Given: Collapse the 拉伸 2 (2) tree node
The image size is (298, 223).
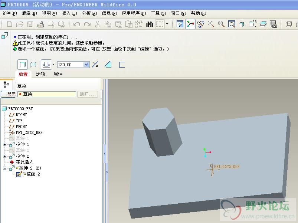Looking at the screenshot, I should (x=4, y=168).
